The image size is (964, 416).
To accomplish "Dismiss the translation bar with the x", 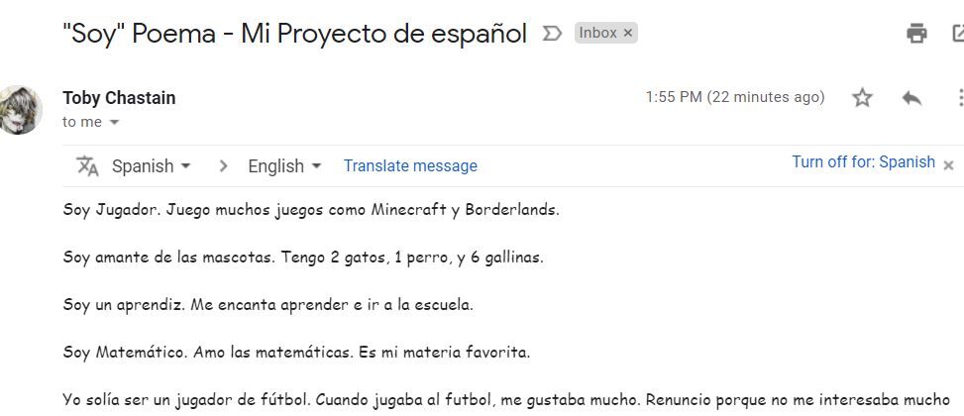I will click(x=948, y=165).
